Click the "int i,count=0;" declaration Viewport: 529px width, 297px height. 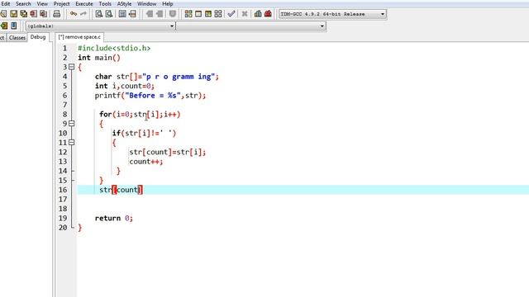click(125, 86)
